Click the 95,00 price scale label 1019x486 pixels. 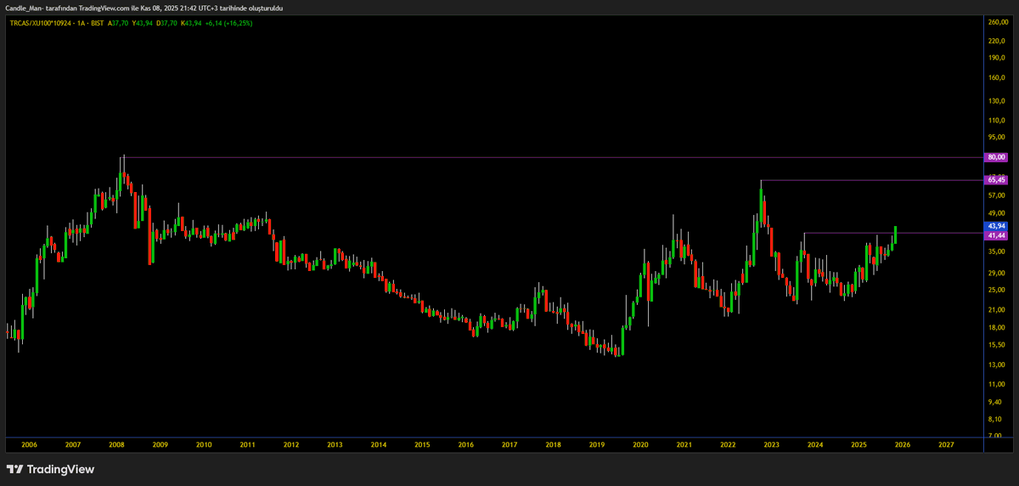pos(997,138)
